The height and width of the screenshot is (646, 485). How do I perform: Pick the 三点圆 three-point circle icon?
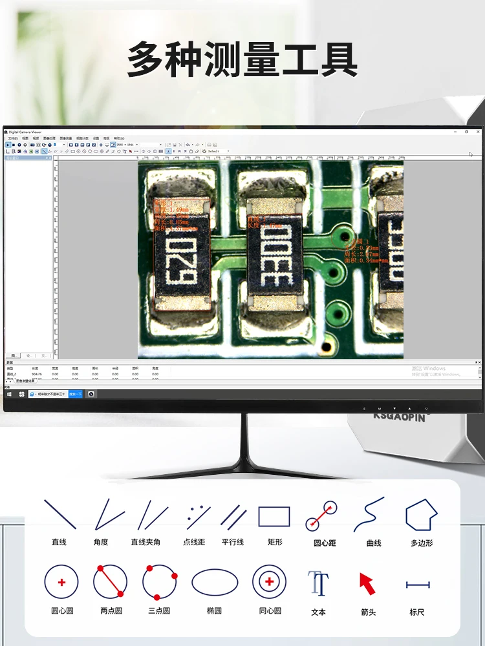pyautogui.click(x=160, y=582)
